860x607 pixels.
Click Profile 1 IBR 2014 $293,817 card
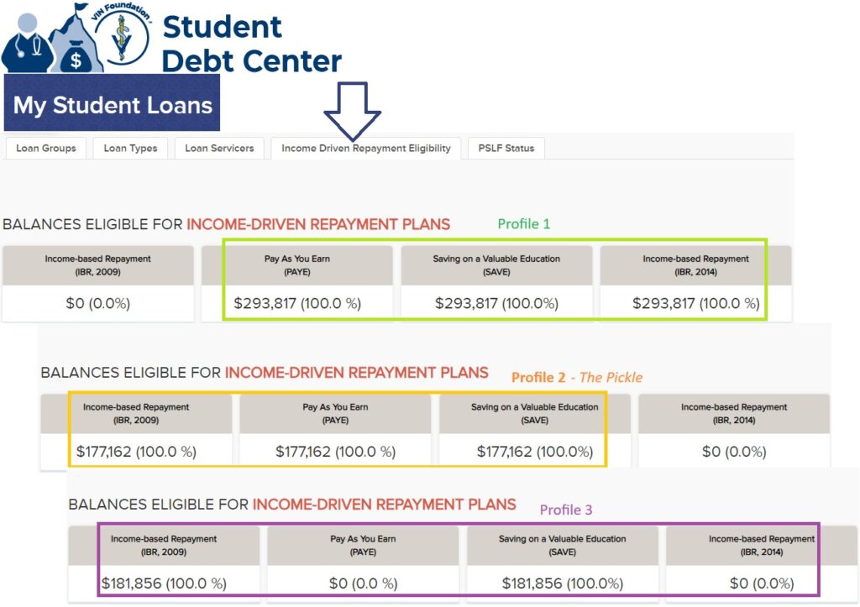click(x=695, y=283)
